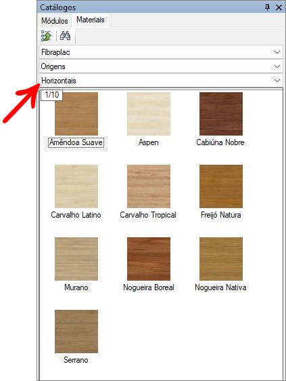Pick the Murano material thumbnail
286x381 pixels.
[76, 259]
